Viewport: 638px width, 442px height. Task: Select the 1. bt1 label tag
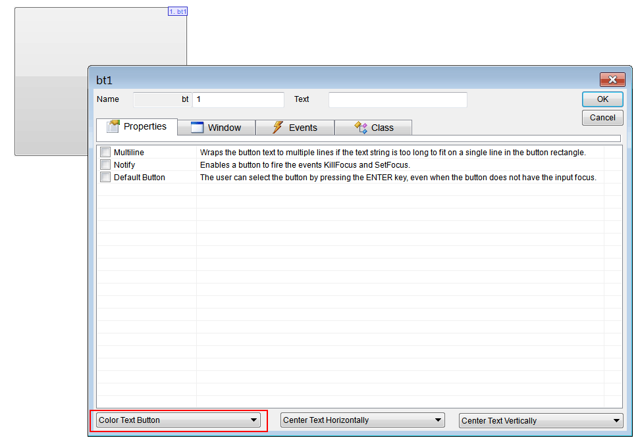click(178, 11)
